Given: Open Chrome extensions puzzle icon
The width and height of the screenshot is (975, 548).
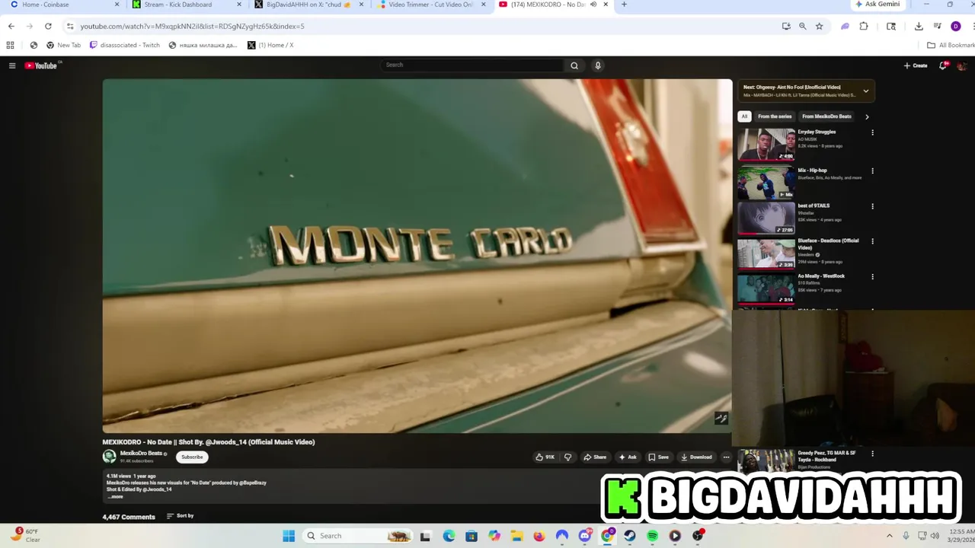Looking at the screenshot, I should (x=864, y=26).
